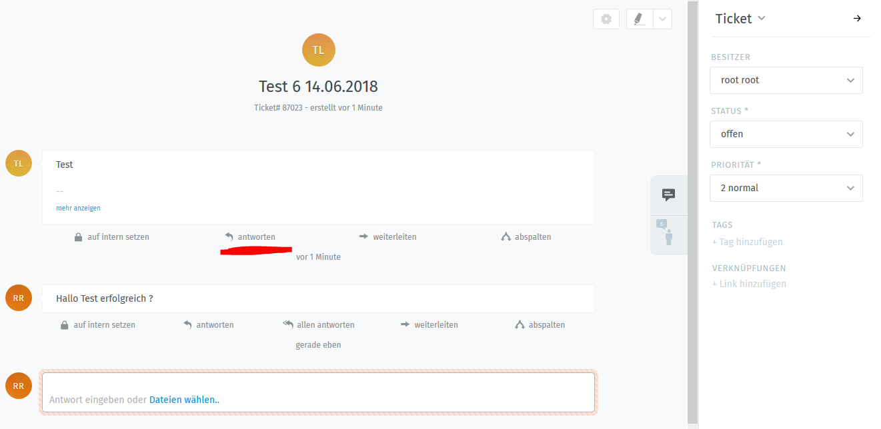The image size is (881, 429).
Task: Click the highlighter pen icon button
Action: [x=640, y=19]
